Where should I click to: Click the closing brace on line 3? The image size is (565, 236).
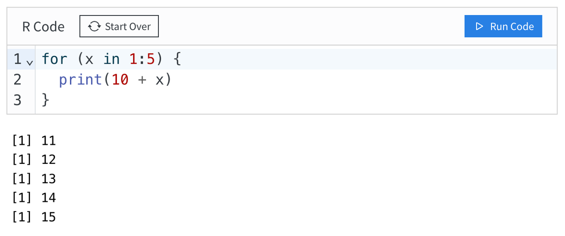46,100
